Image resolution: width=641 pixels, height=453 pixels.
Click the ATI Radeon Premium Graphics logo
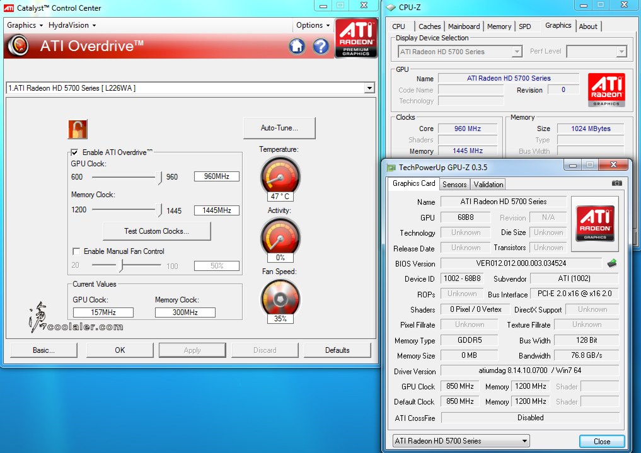coord(355,38)
